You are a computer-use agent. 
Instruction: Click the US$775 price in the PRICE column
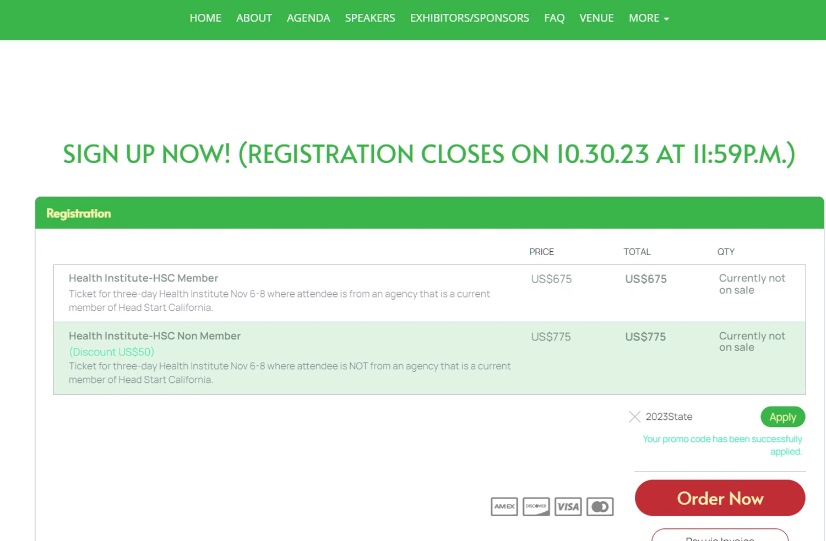point(551,337)
